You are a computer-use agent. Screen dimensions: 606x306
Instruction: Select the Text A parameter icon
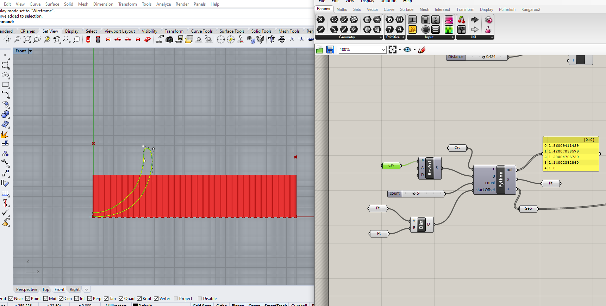(400, 29)
